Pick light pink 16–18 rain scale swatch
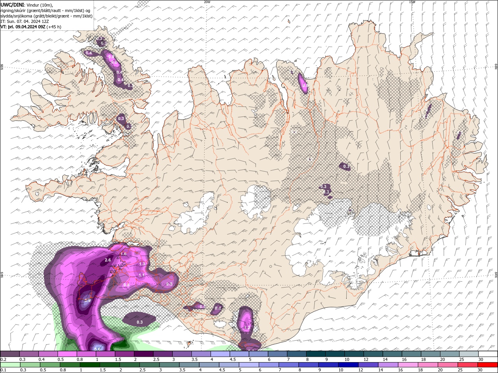498x373 pixels. (x=408, y=365)
